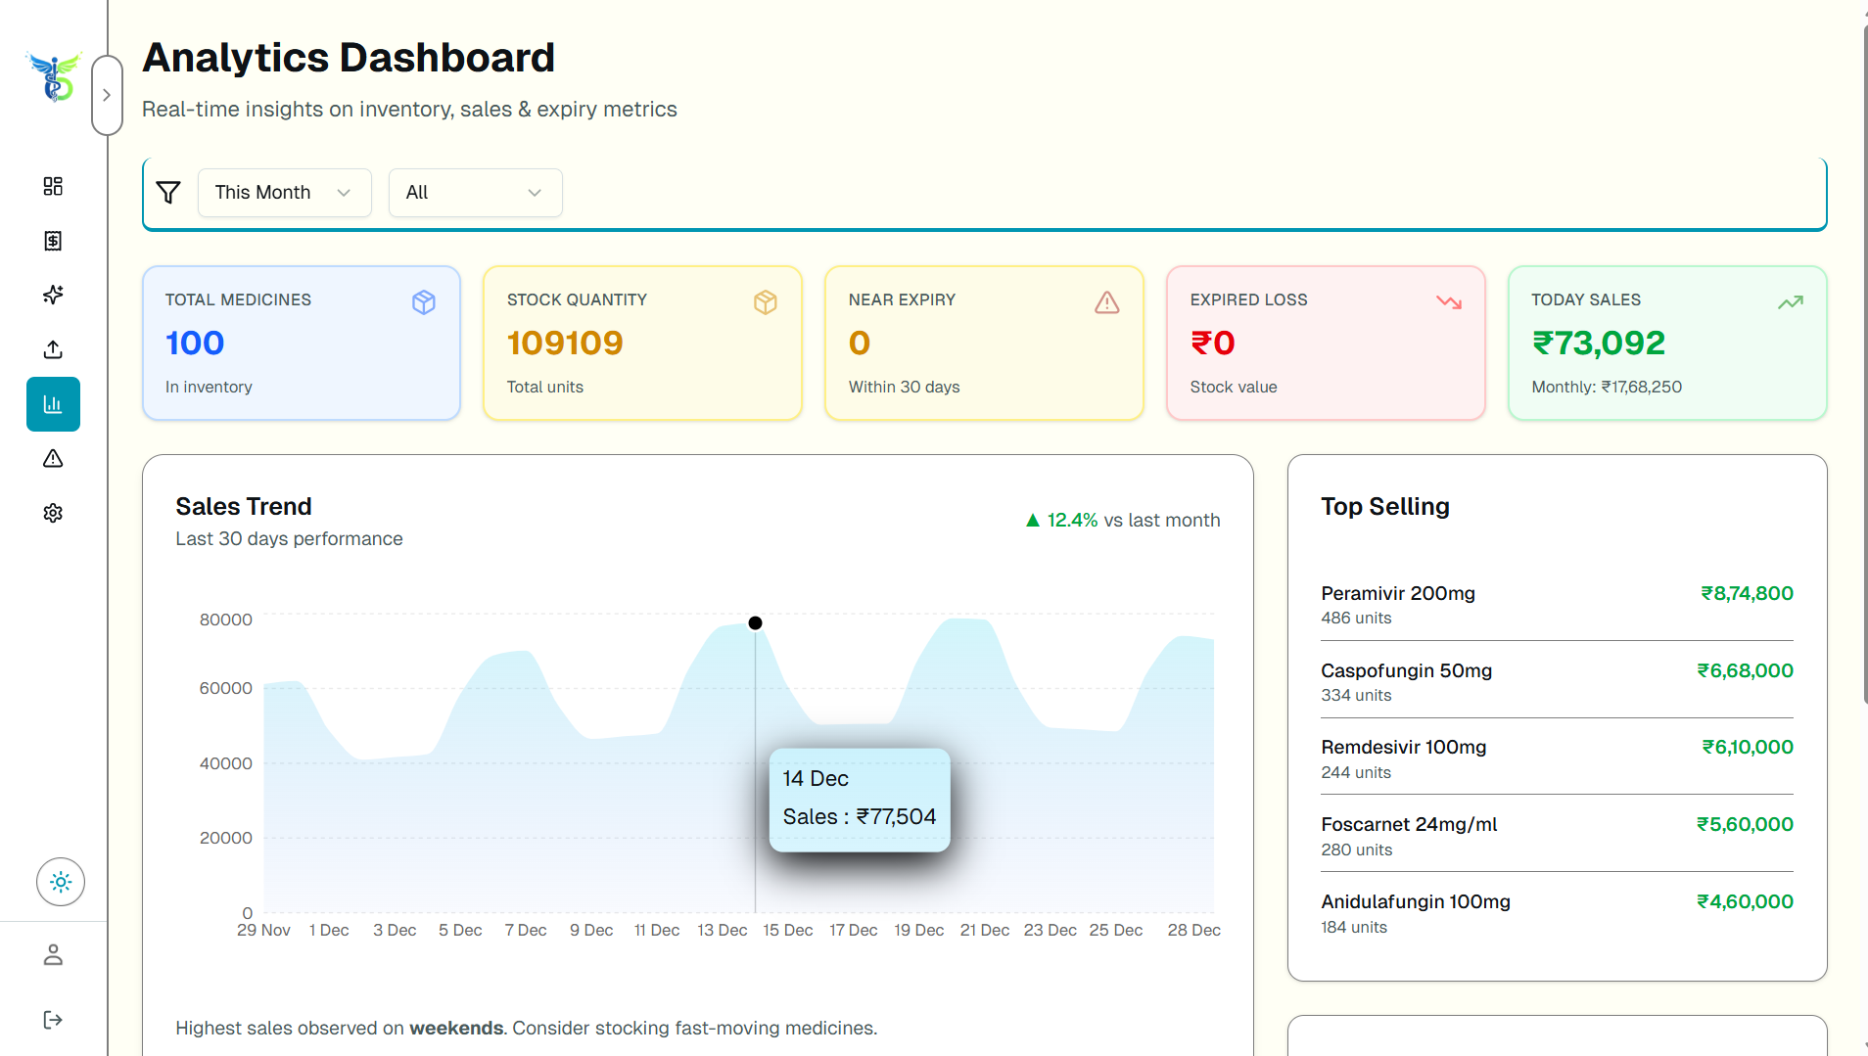Click the AI sparkle icon in sidebar
The image size is (1868, 1056).
coord(53,295)
